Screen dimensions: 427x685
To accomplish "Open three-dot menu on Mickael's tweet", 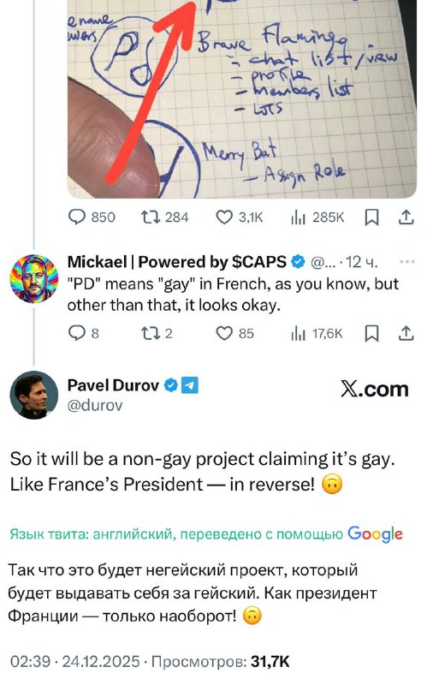I will (x=407, y=262).
